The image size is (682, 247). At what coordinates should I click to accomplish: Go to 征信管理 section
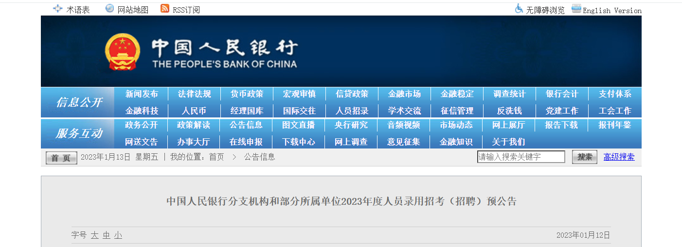(x=457, y=111)
